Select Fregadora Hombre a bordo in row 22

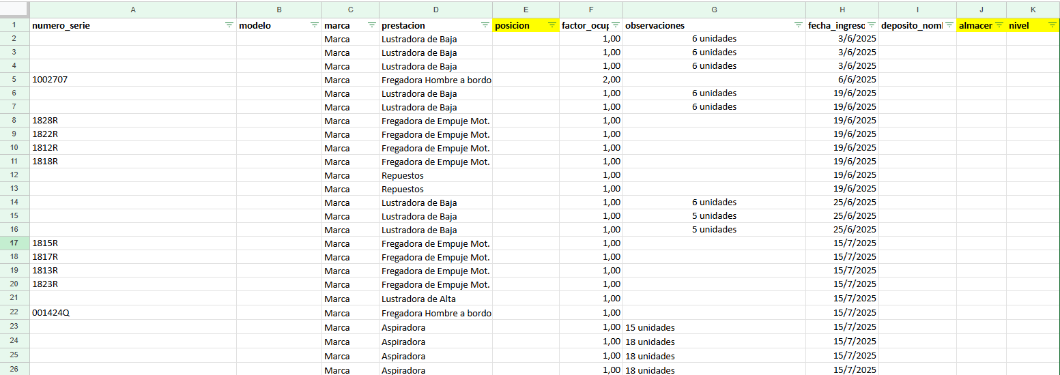coord(435,313)
